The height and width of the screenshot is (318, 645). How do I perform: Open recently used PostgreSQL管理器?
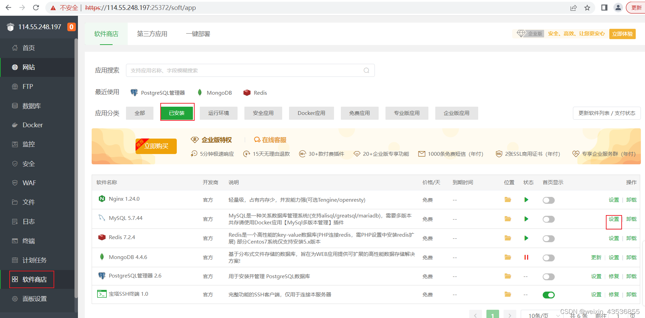coord(158,93)
